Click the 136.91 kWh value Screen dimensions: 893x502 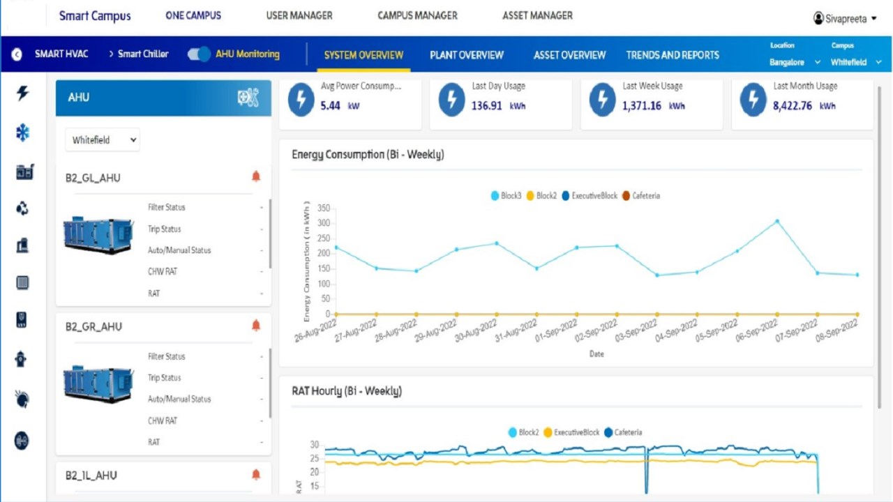pyautogui.click(x=487, y=106)
